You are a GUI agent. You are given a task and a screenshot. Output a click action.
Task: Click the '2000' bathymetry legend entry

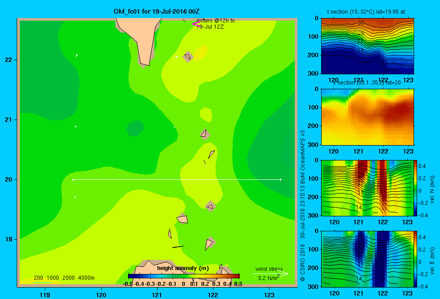tap(69, 278)
